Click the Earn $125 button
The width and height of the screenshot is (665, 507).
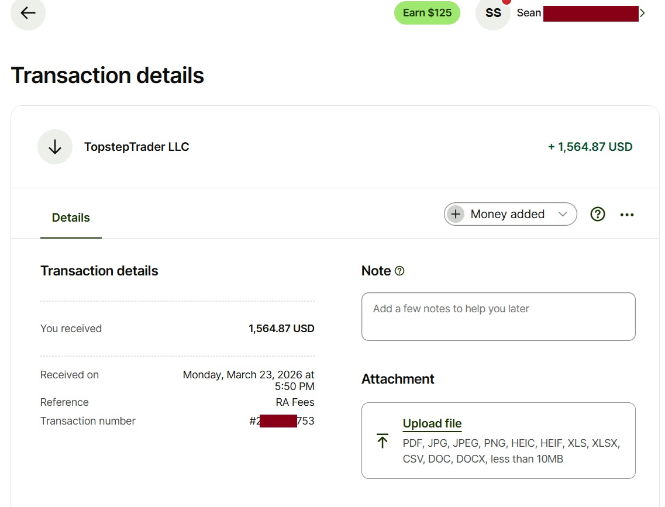click(427, 13)
